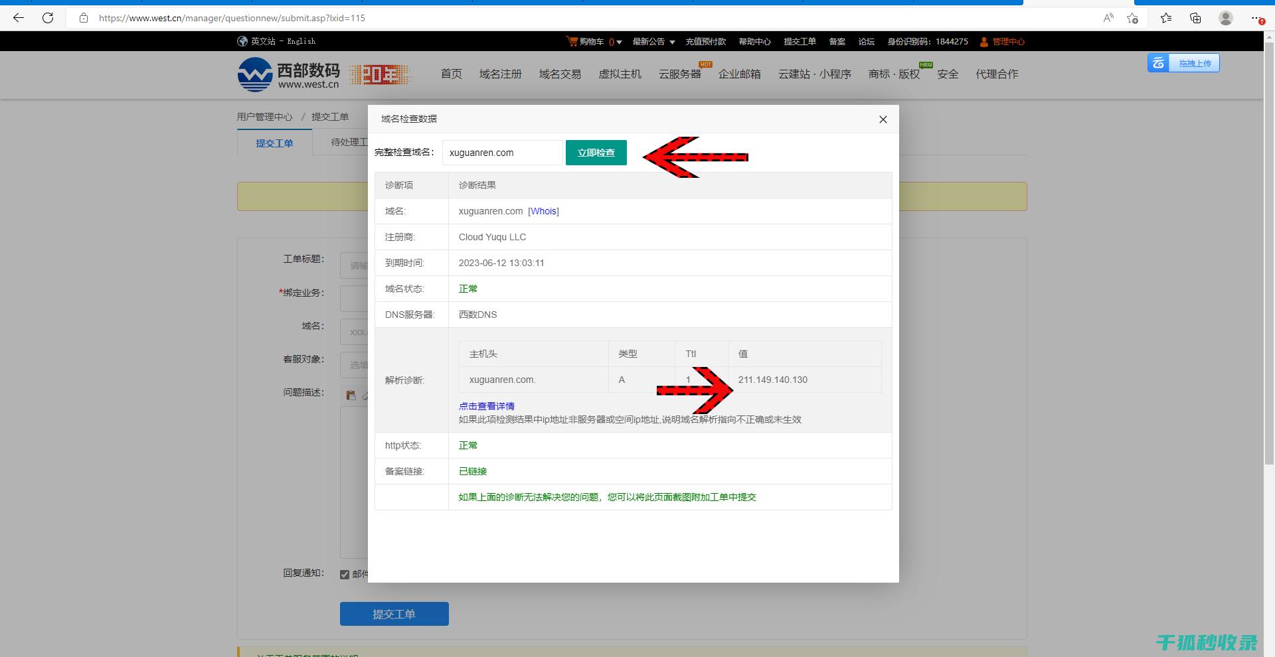
Task: Click the 拖拽上传 cloud upload button
Action: pos(1183,63)
